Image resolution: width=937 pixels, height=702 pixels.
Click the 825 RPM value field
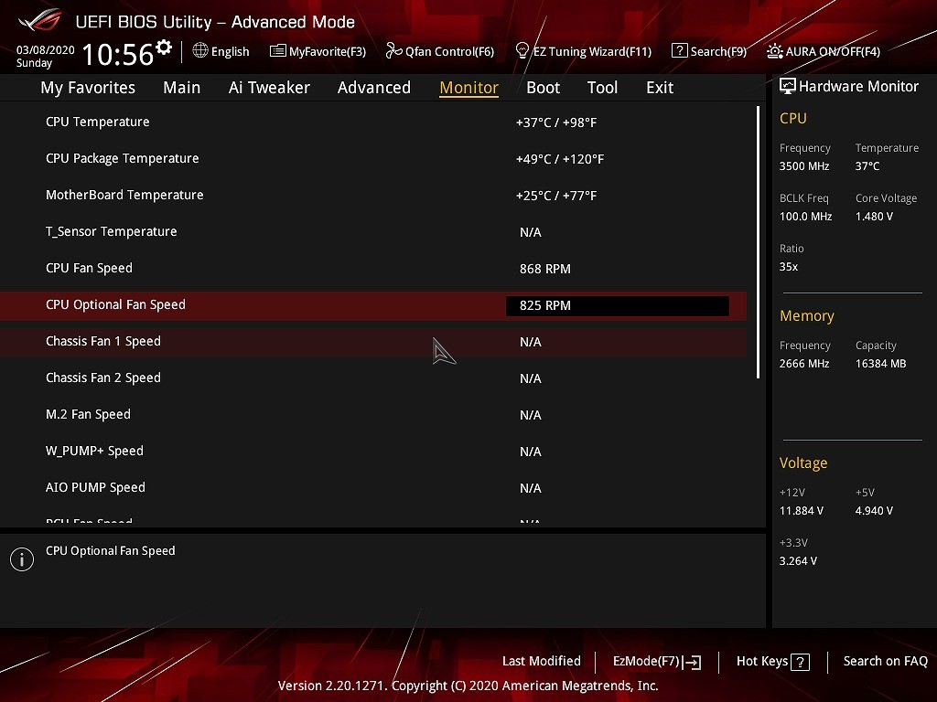[x=618, y=305]
